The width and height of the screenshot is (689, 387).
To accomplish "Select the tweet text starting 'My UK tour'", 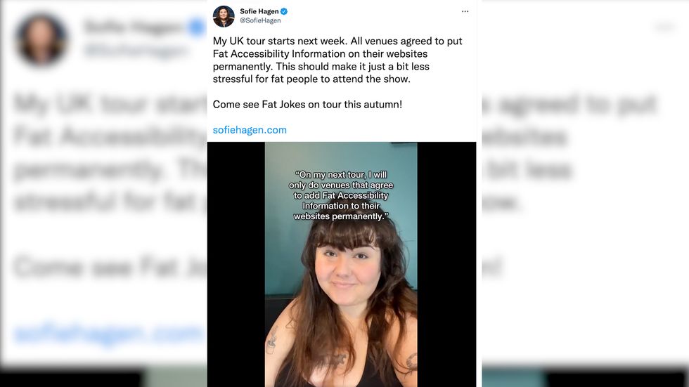I will point(337,60).
